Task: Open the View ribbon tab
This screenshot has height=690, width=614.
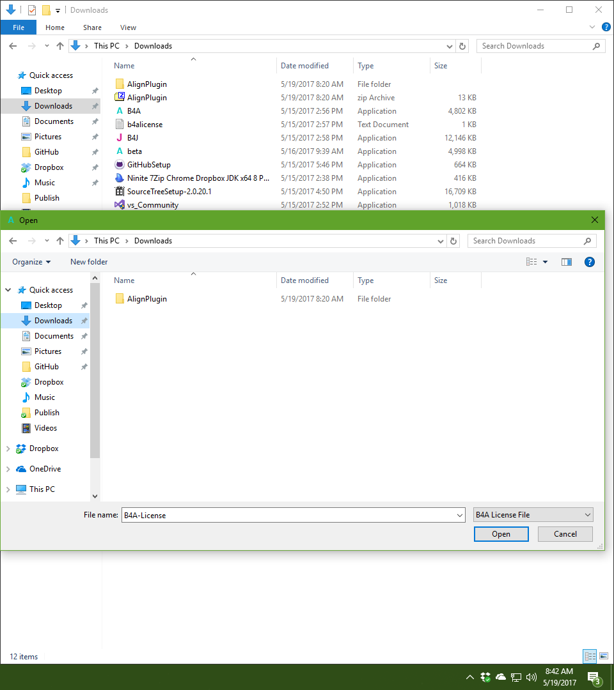Action: pyautogui.click(x=128, y=27)
